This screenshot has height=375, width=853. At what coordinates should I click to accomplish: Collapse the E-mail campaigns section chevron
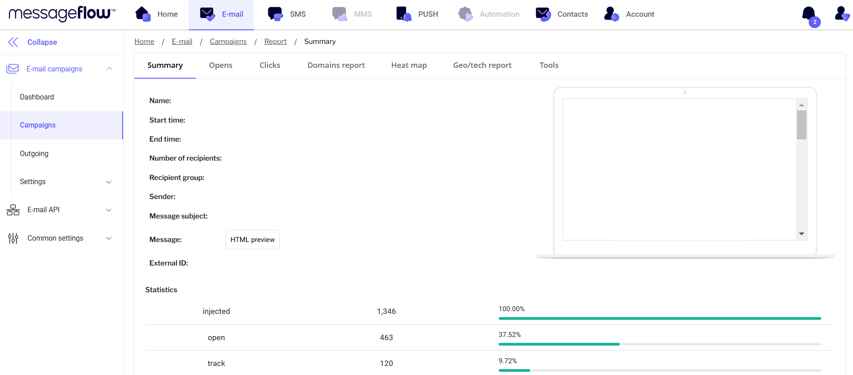pos(109,69)
